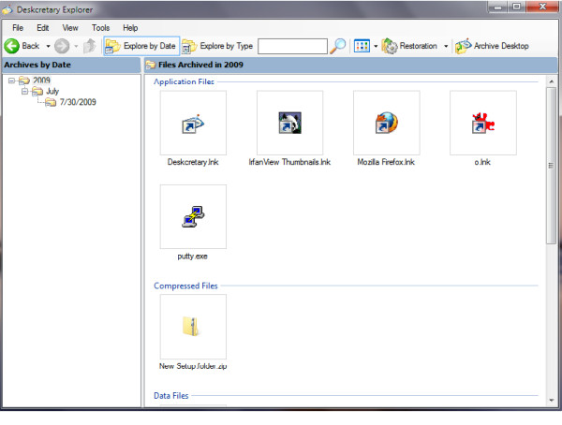The height and width of the screenshot is (425, 562).
Task: Open the view mode dropdown arrow
Action: tap(376, 46)
